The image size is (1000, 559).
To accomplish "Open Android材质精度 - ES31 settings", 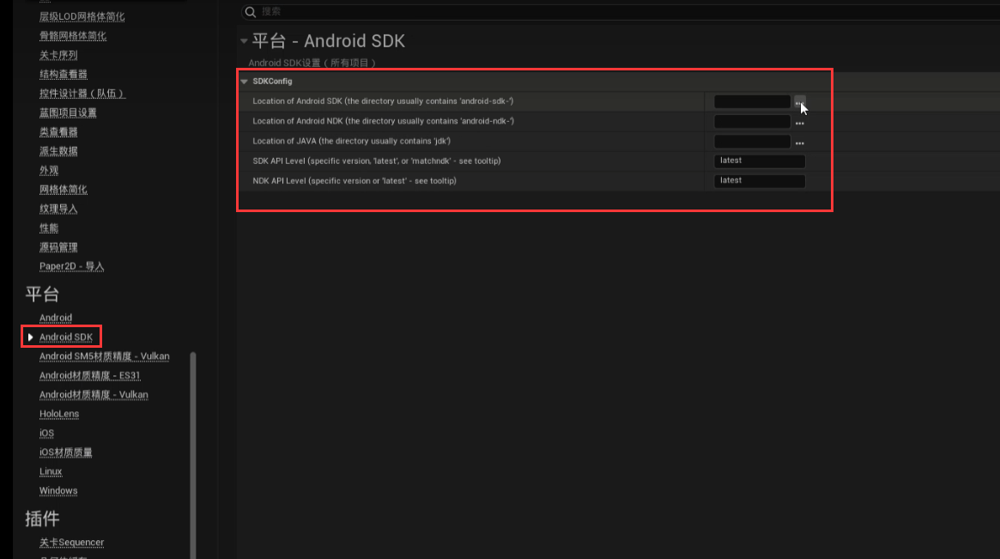I will pyautogui.click(x=90, y=375).
